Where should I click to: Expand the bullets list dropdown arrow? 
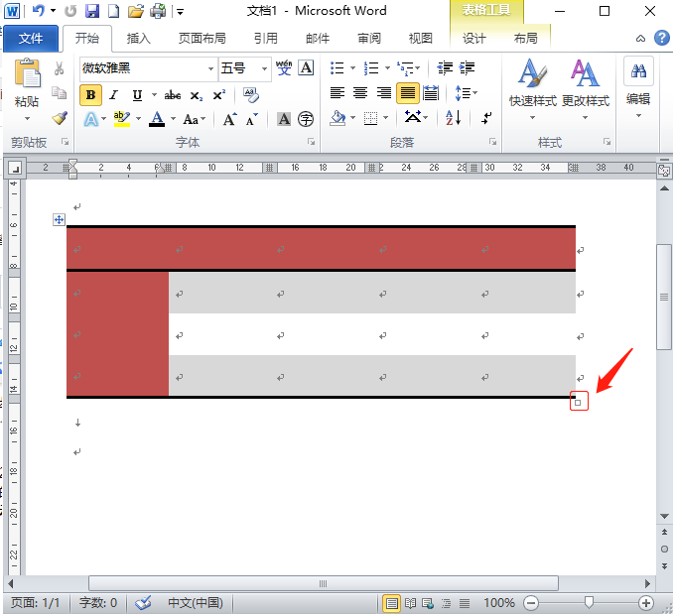point(353,67)
